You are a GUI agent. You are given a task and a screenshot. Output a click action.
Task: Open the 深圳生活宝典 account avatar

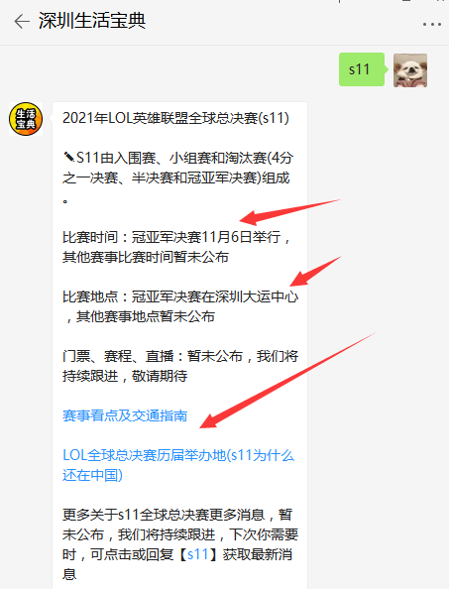click(26, 119)
